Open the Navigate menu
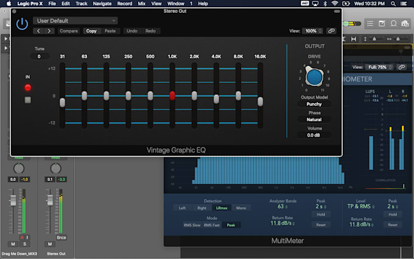414x259 pixels. [102, 4]
